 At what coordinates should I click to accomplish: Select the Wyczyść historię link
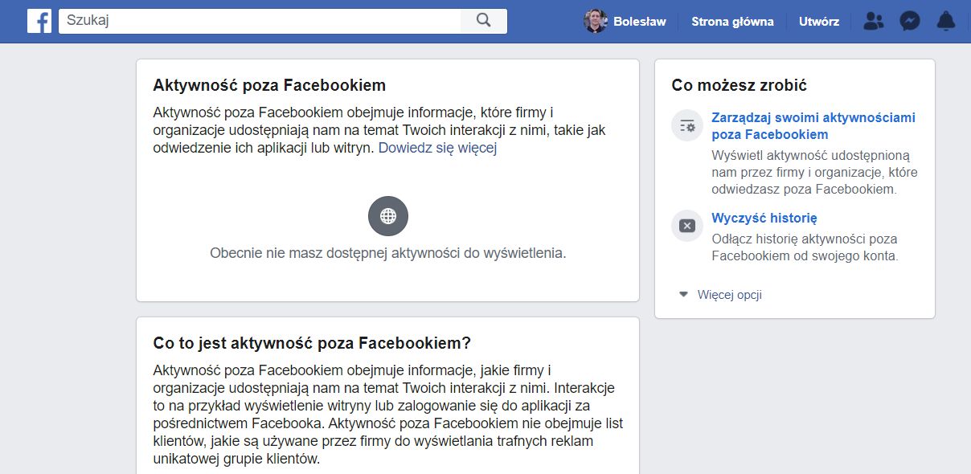click(764, 218)
